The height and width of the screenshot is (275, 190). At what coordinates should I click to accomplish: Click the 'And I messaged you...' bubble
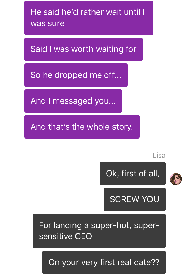(73, 101)
